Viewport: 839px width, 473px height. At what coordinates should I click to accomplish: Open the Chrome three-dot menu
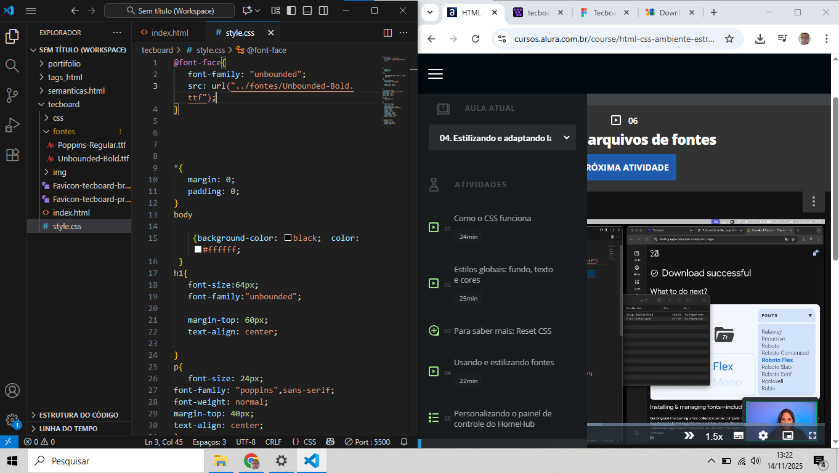(826, 39)
